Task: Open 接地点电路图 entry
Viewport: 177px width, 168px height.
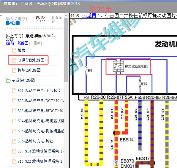Action: [29, 70]
